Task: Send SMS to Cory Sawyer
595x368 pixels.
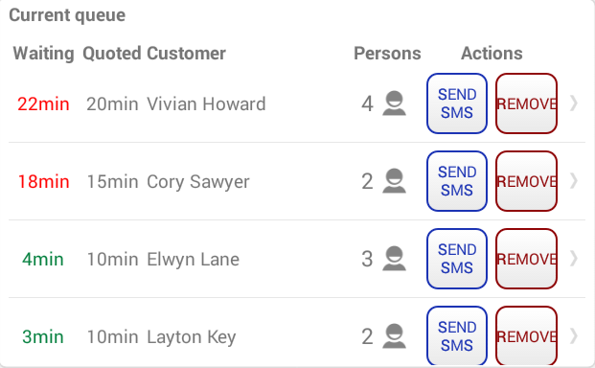Action: tap(457, 181)
